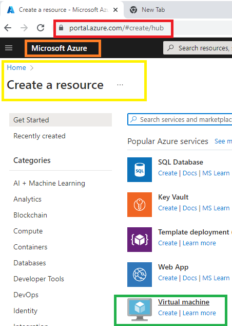Choose the Containers category
This screenshot has height=326, width=232.
tap(30, 247)
